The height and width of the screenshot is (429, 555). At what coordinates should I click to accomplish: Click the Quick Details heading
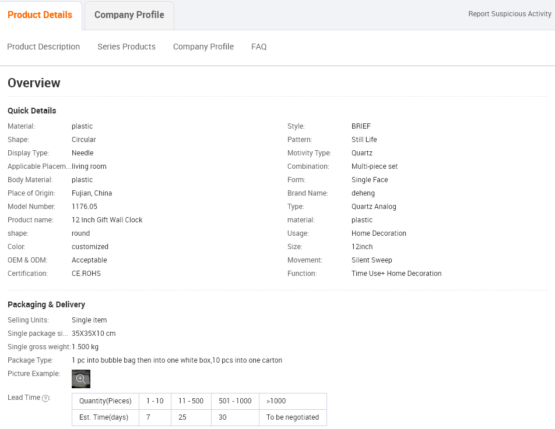(x=32, y=111)
